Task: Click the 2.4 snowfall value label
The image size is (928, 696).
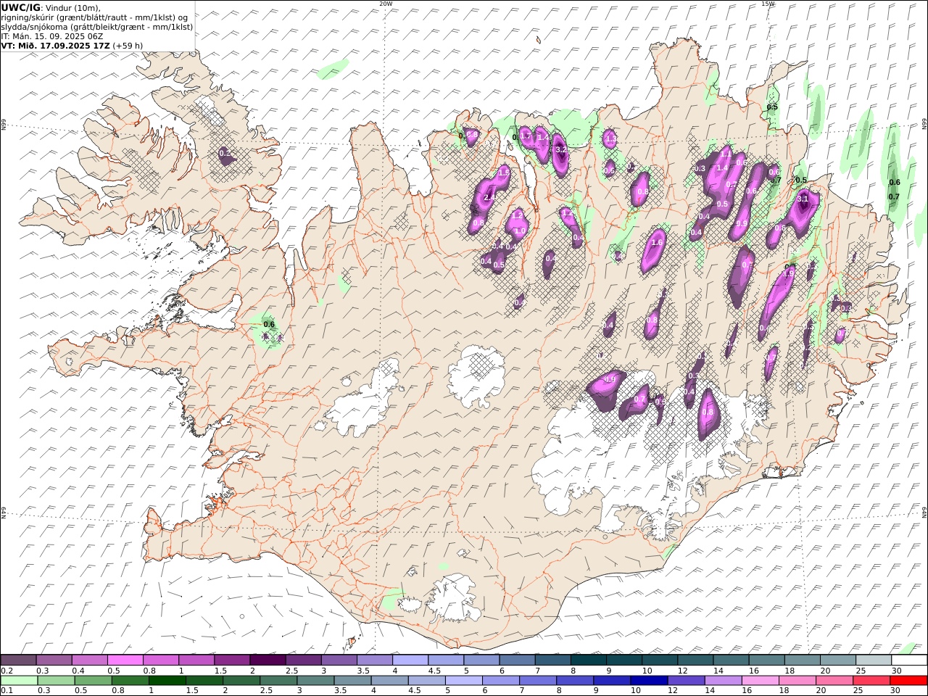Action: (x=489, y=197)
